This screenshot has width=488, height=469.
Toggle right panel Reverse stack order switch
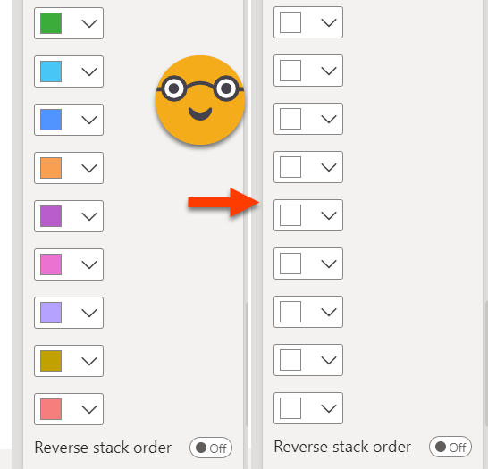click(450, 447)
